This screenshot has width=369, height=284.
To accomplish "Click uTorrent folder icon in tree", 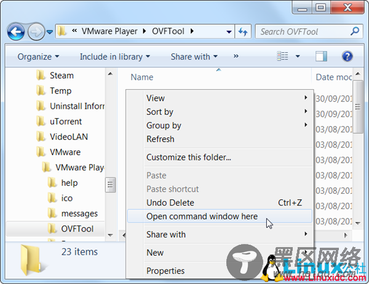I will pyautogui.click(x=41, y=121).
